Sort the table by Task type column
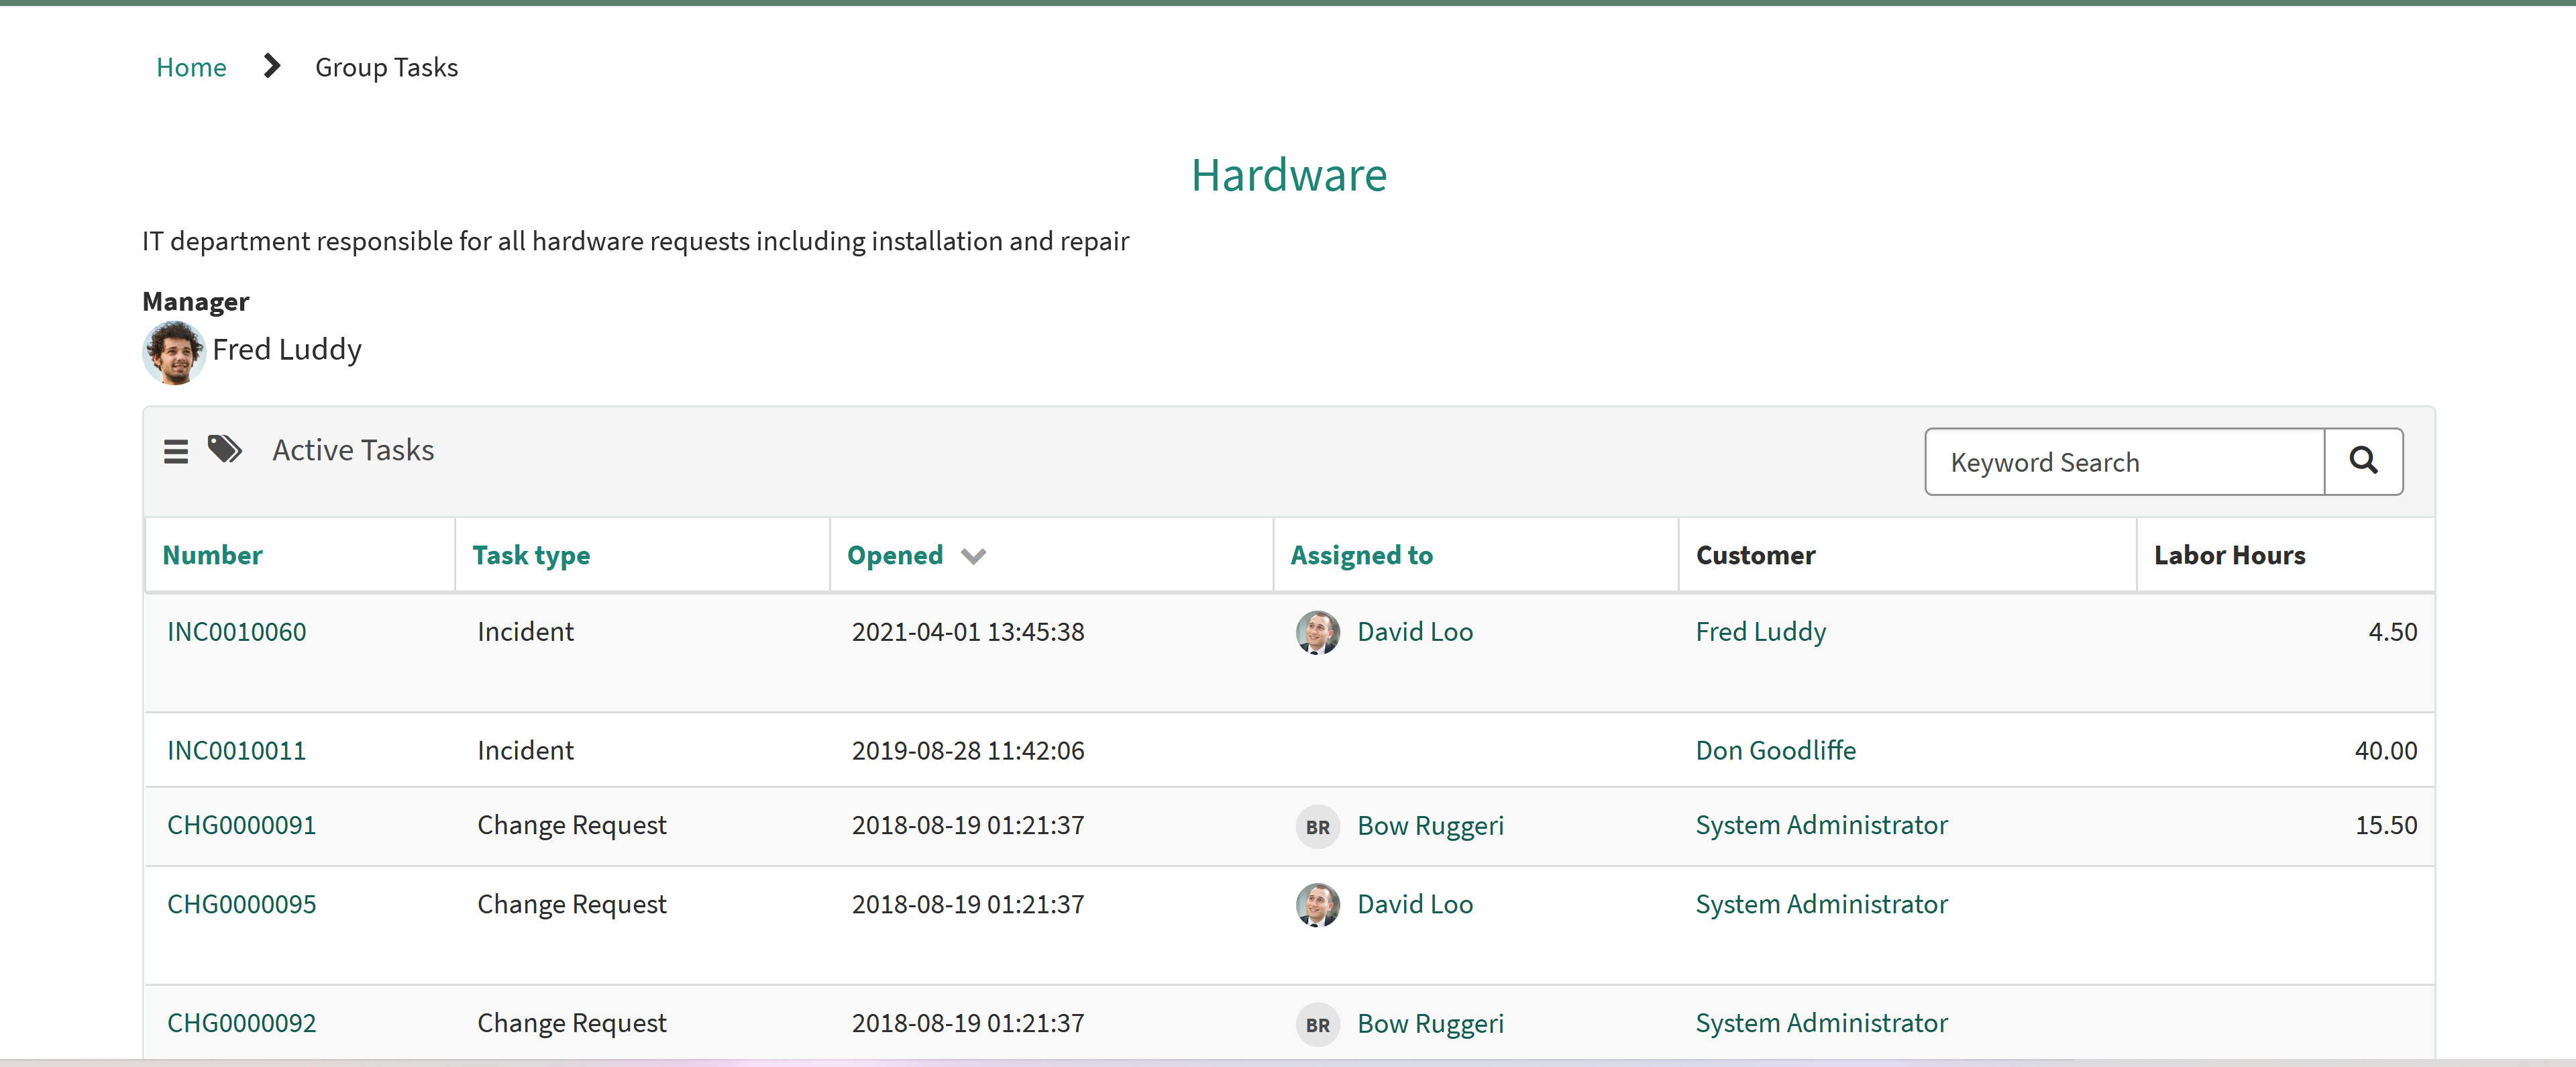Viewport: 2576px width, 1067px height. pyautogui.click(x=531, y=555)
